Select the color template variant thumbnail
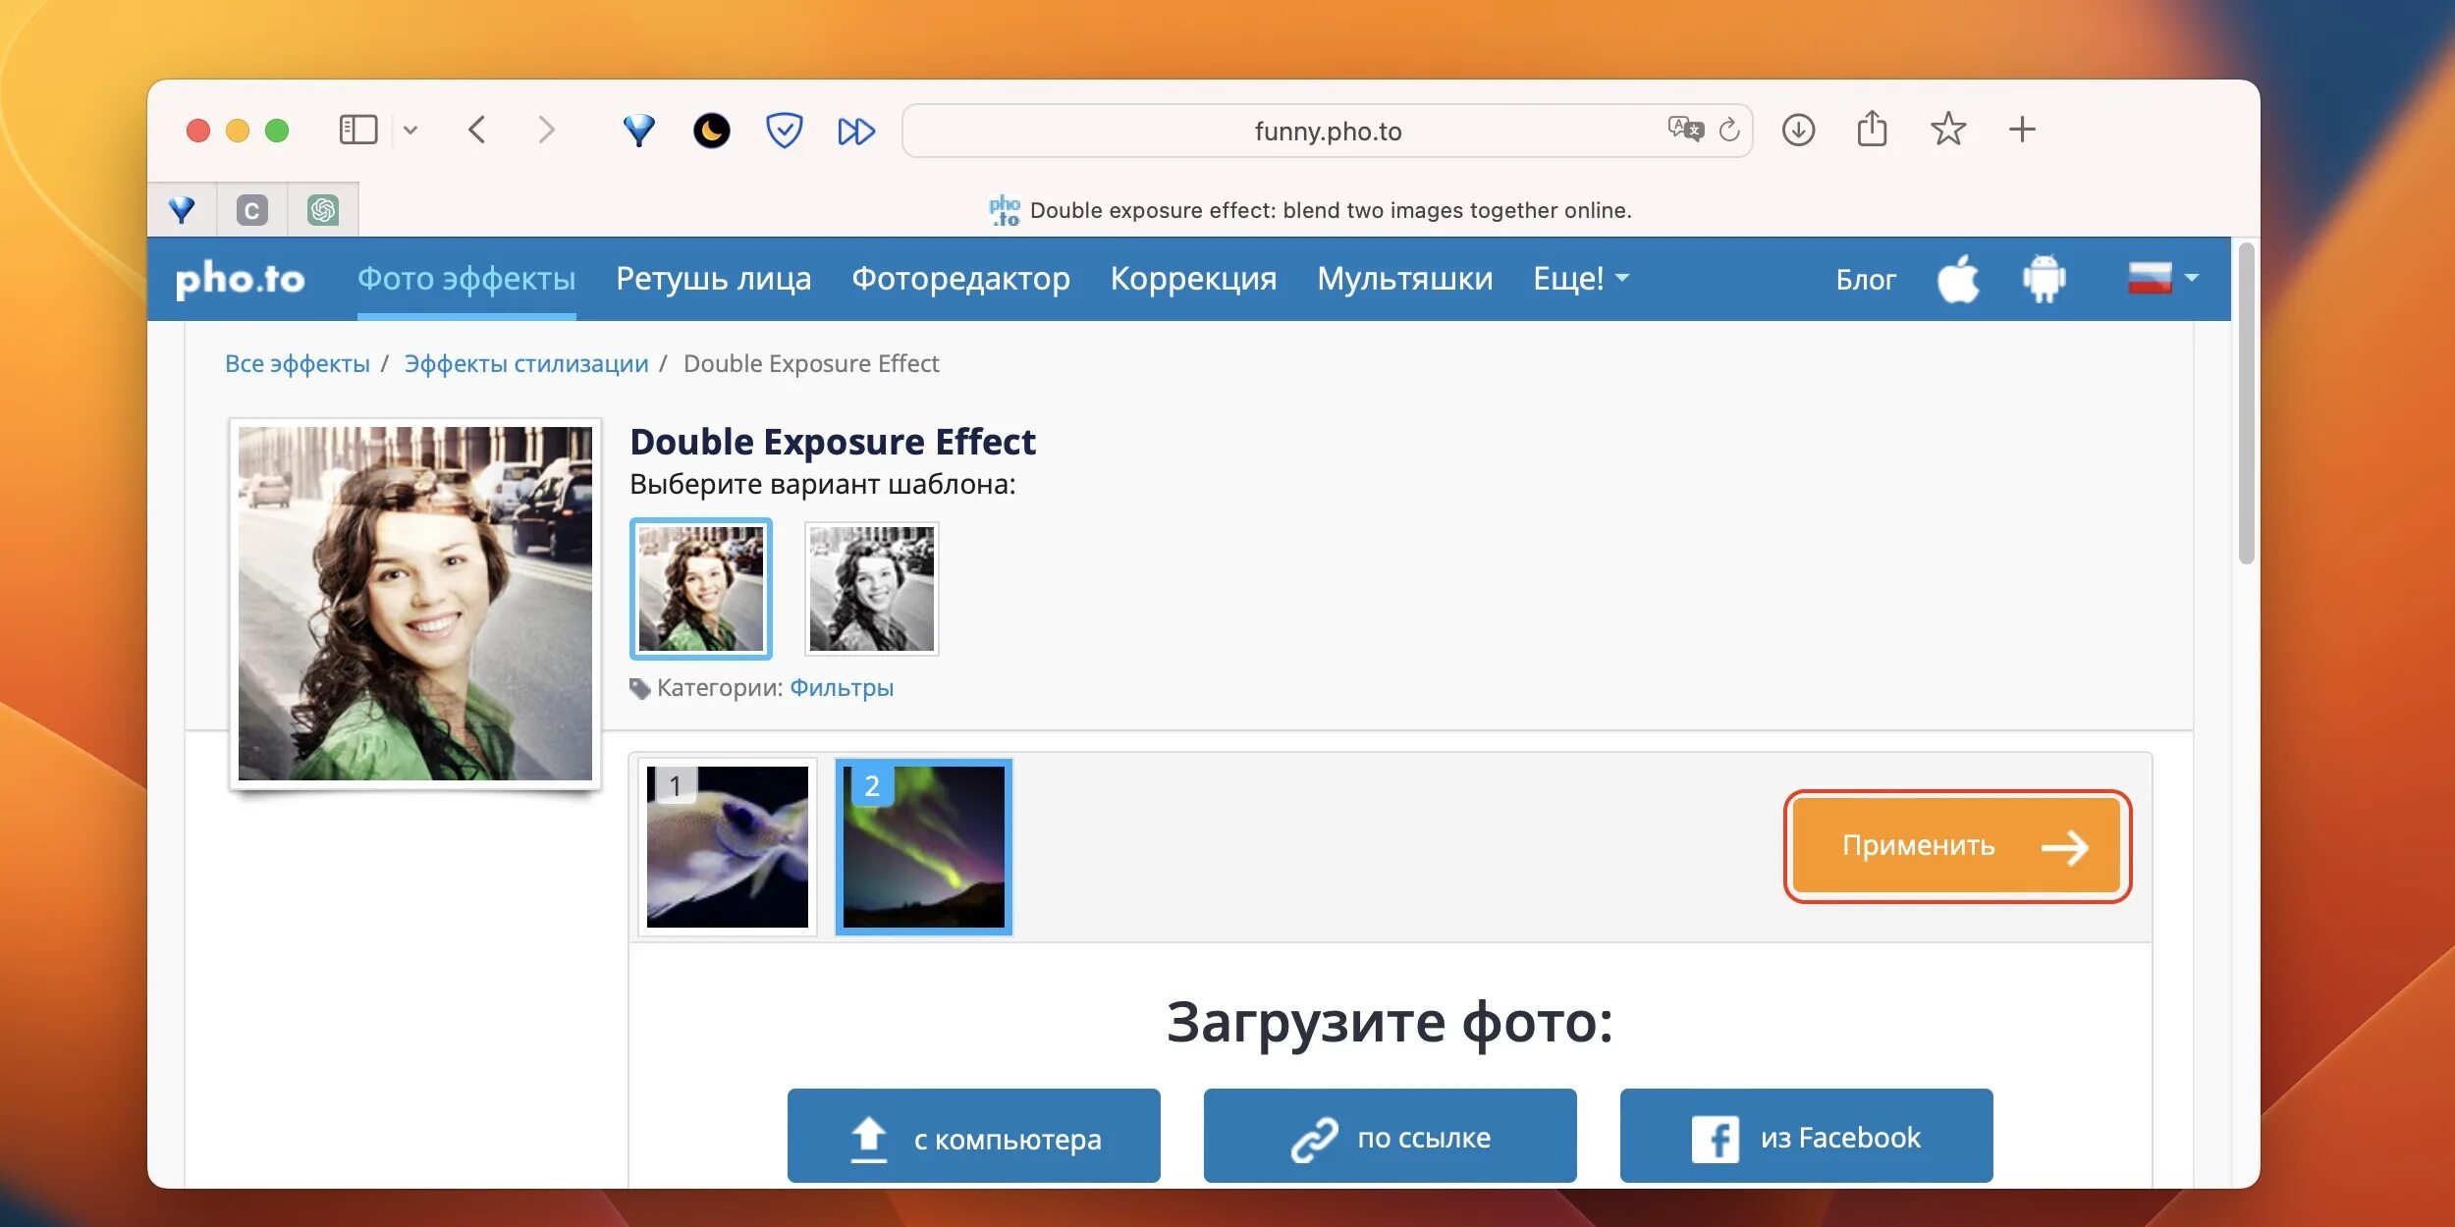Image resolution: width=2455 pixels, height=1227 pixels. click(701, 589)
